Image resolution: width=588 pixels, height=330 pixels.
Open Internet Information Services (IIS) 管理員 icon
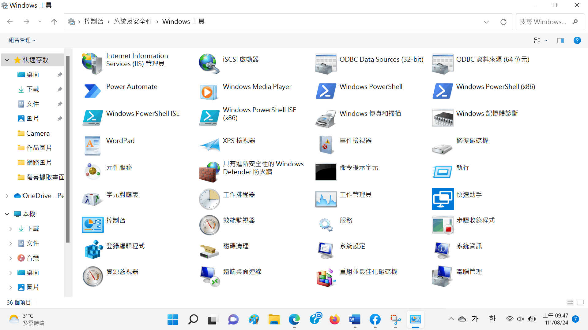coord(92,64)
